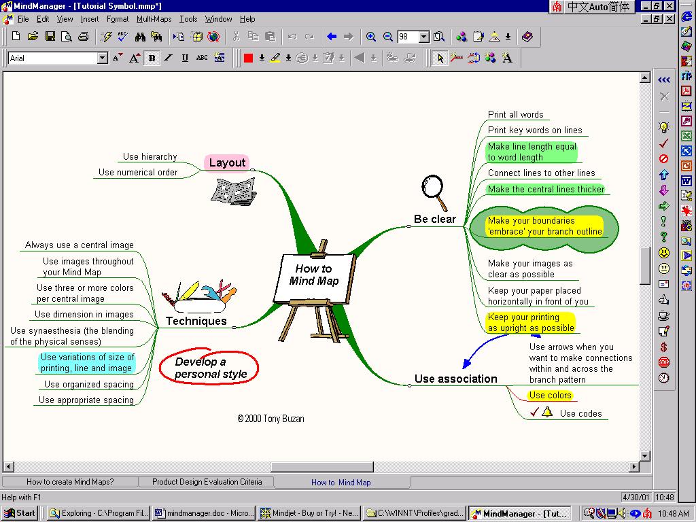This screenshot has height=522, width=696.
Task: Open the Tools menu
Action: tap(188, 19)
